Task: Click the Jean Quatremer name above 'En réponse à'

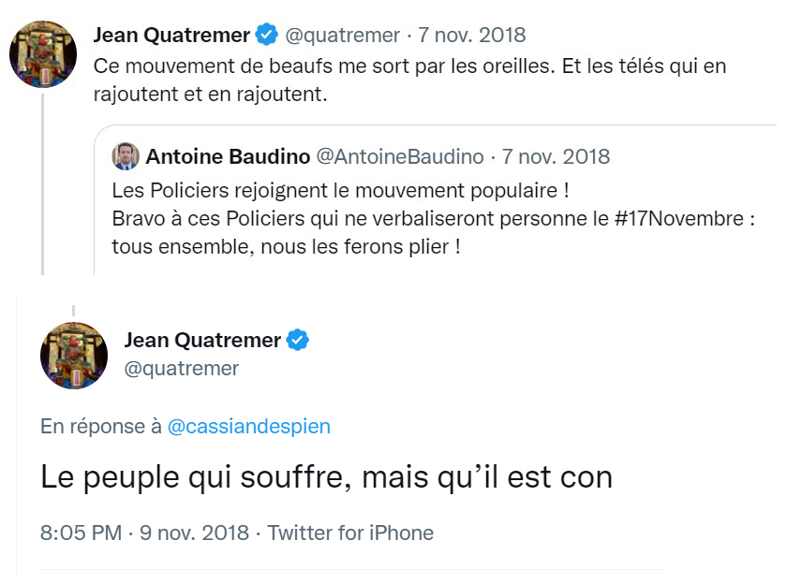Action: click(202, 341)
